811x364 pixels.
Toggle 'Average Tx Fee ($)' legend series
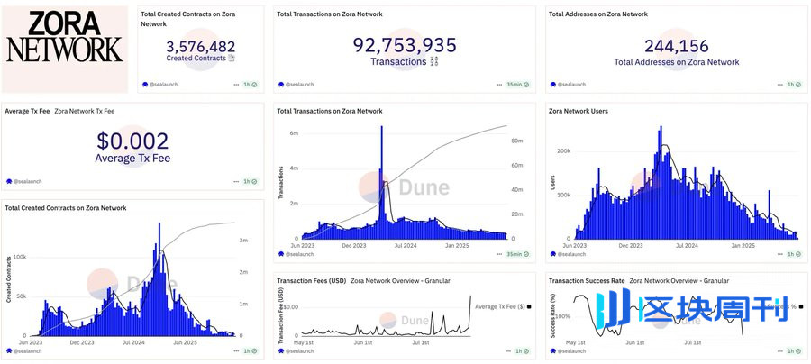point(503,306)
